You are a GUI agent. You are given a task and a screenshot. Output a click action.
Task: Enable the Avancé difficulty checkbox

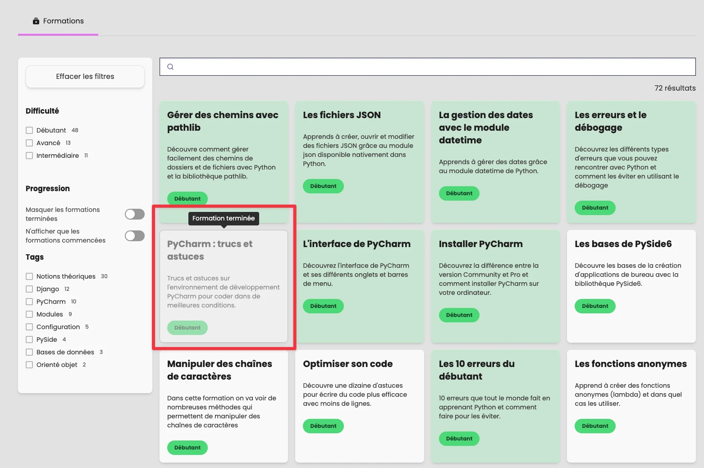click(29, 143)
